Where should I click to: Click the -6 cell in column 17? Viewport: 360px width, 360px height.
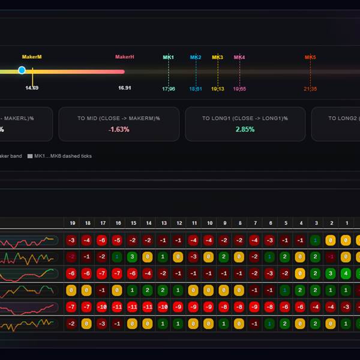click(x=102, y=241)
